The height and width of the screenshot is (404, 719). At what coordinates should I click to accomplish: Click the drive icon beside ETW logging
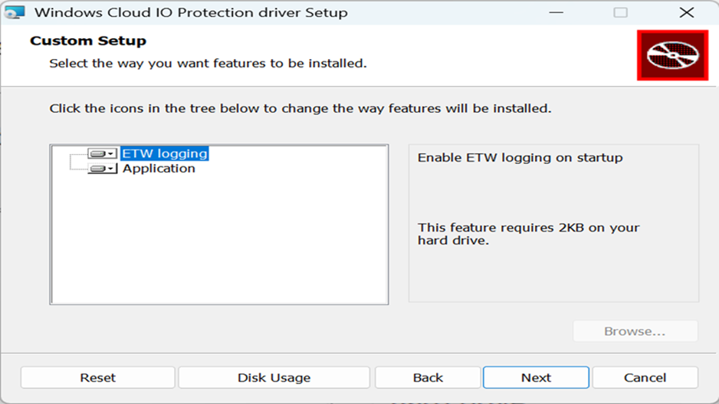tap(97, 154)
